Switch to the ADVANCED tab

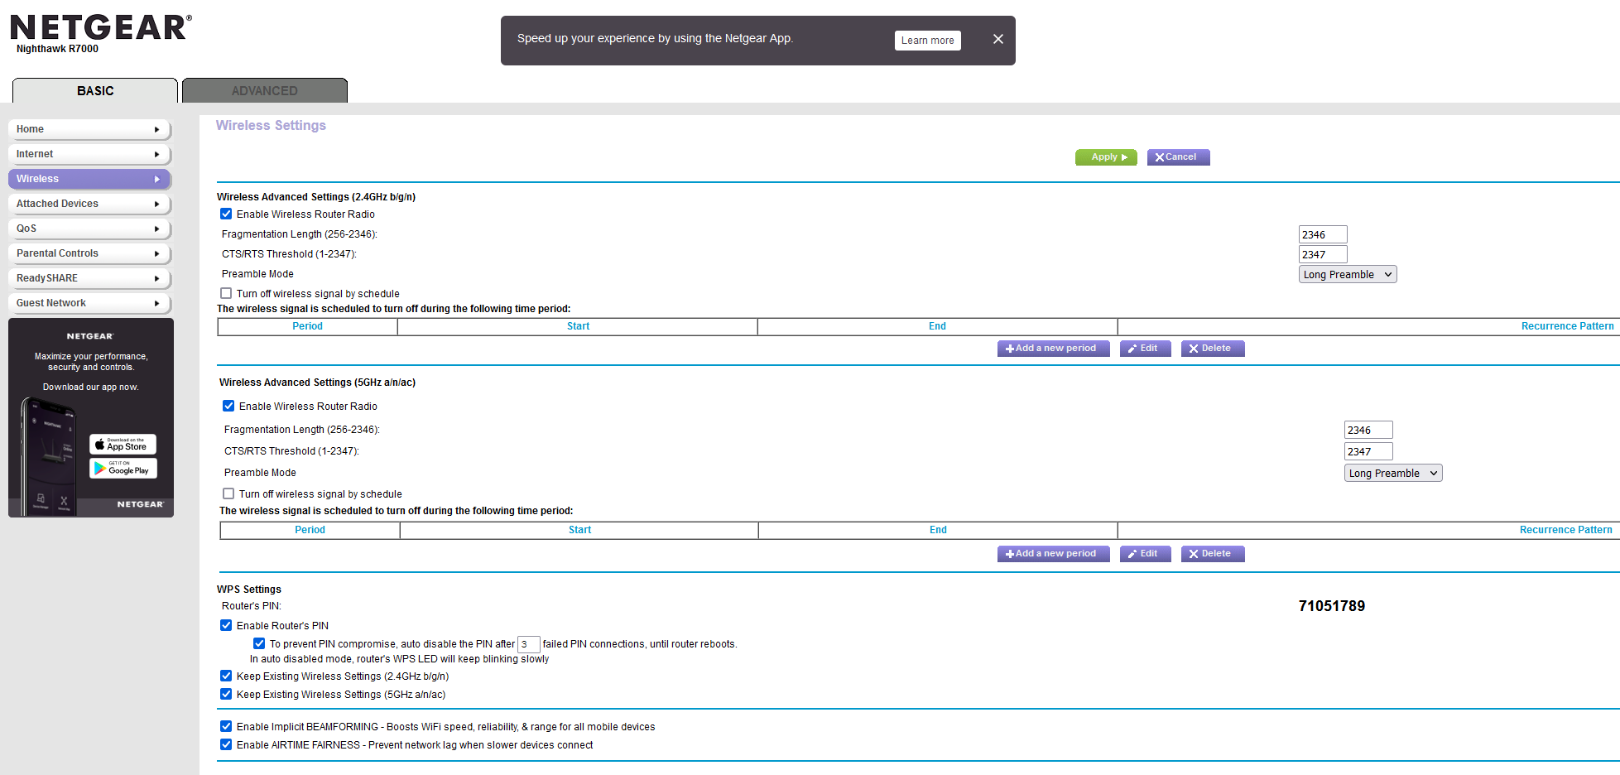point(264,91)
